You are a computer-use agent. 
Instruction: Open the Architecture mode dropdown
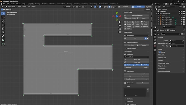pos(136,36)
